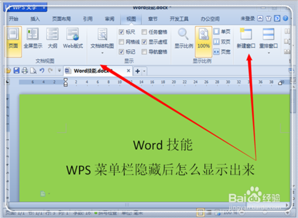Image resolution: width=298 pixels, height=218 pixels.
Task: Click the save icon in quick toolbar
Action: pyautogui.click(x=16, y=71)
